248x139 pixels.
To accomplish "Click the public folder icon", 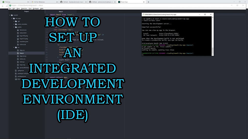I will click(16, 27).
